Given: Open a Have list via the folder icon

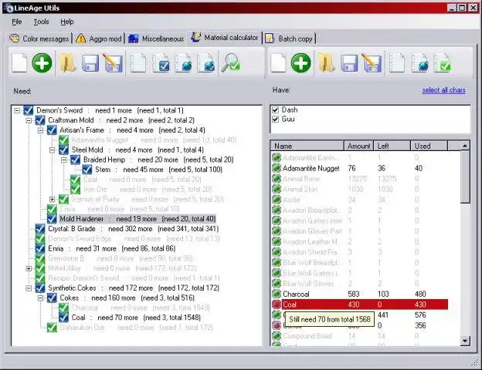Looking at the screenshot, I should point(326,63).
